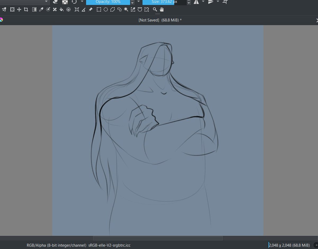Select the Crop tool

point(26,10)
